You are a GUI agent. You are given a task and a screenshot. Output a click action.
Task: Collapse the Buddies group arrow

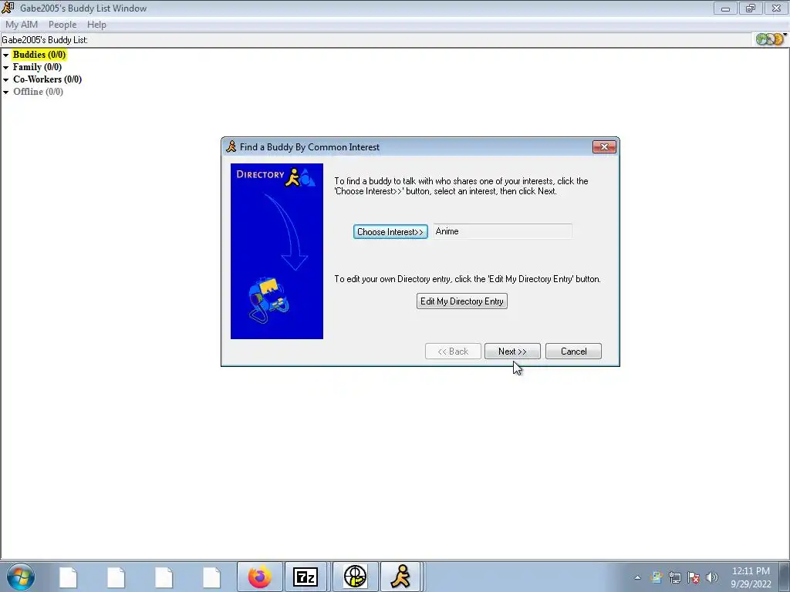coord(6,55)
